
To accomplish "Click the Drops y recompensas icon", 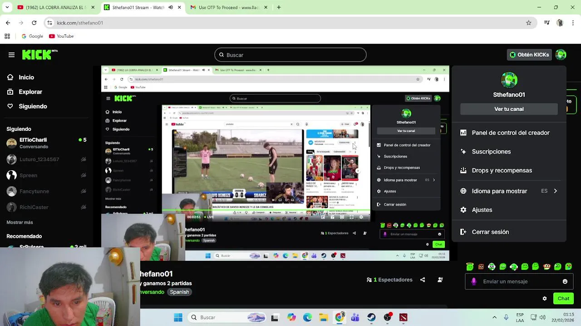I will coord(463,171).
